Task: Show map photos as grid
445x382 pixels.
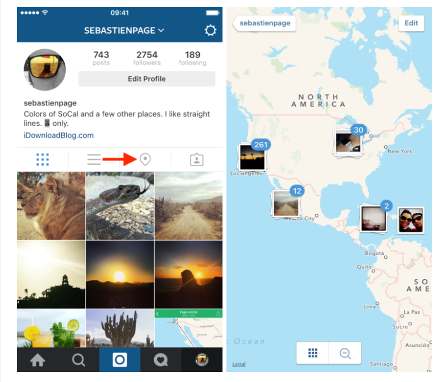Action: 312,353
